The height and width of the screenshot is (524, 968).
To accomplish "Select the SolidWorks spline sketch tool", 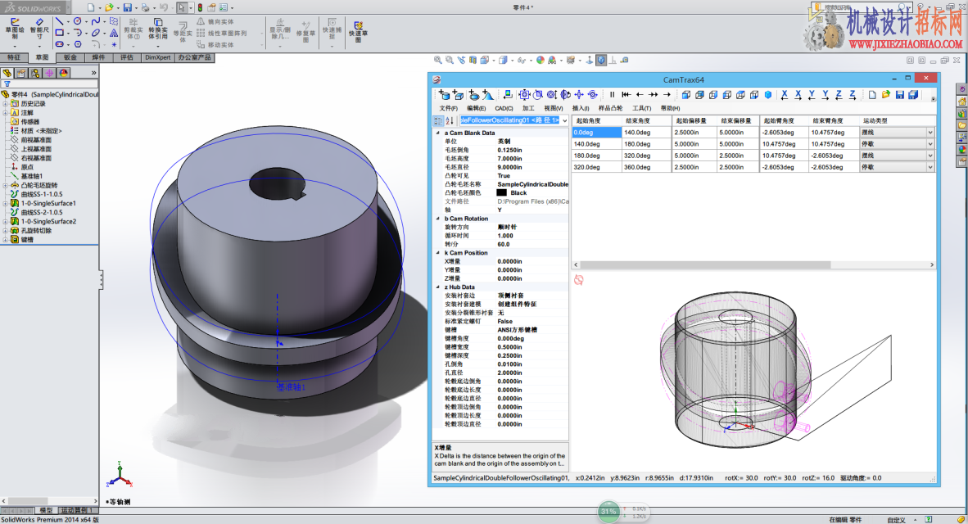I will 95,21.
